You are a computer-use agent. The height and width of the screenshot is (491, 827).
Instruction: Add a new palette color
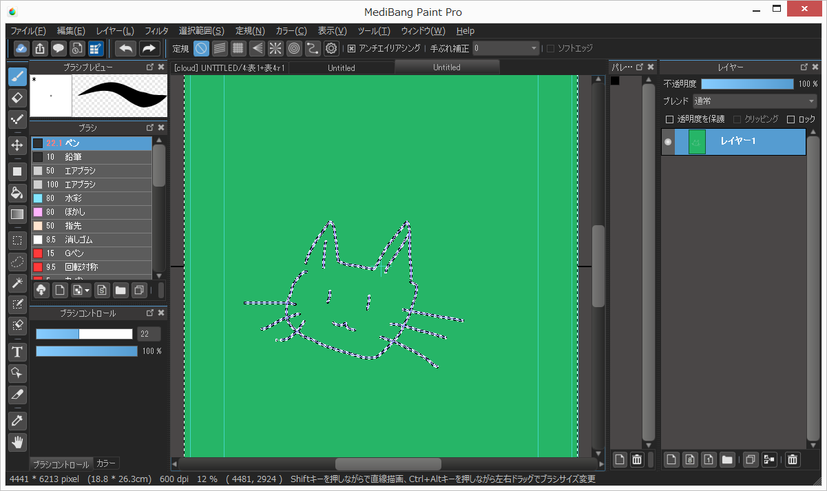pos(620,459)
